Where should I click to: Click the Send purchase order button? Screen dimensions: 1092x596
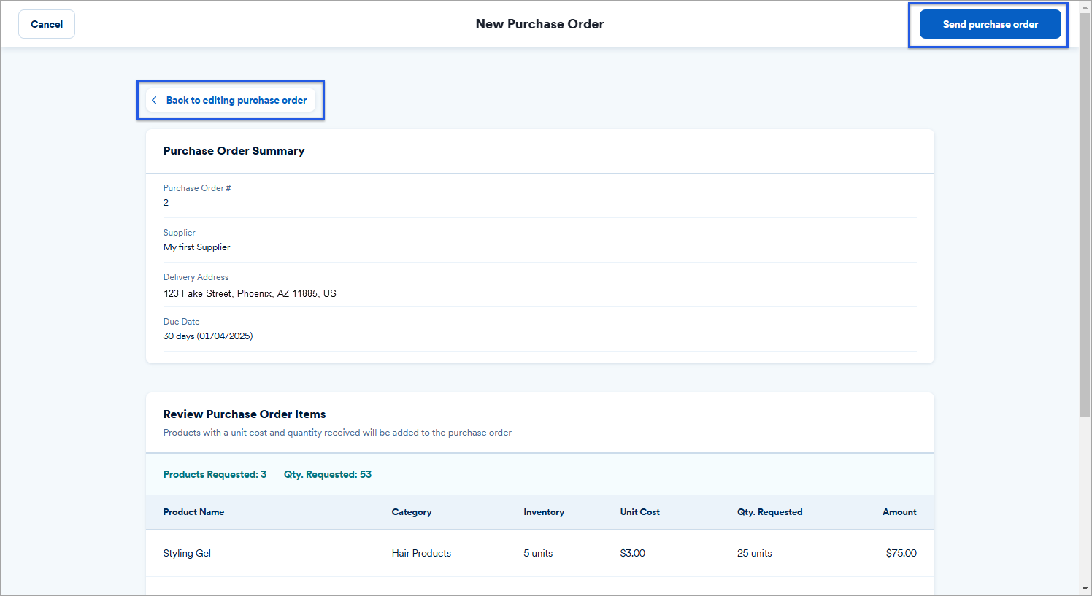pyautogui.click(x=989, y=23)
